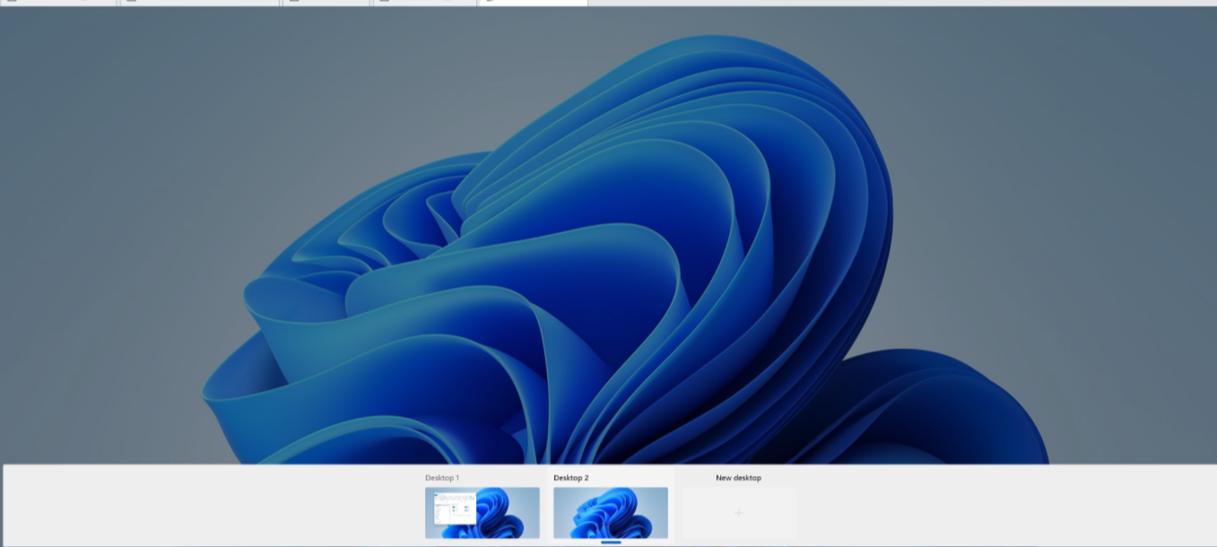Click the "Desktop 2" name label
The height and width of the screenshot is (547, 1217).
click(x=571, y=478)
